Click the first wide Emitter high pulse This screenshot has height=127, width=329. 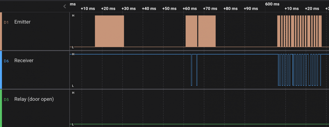pyautogui.click(x=109, y=31)
